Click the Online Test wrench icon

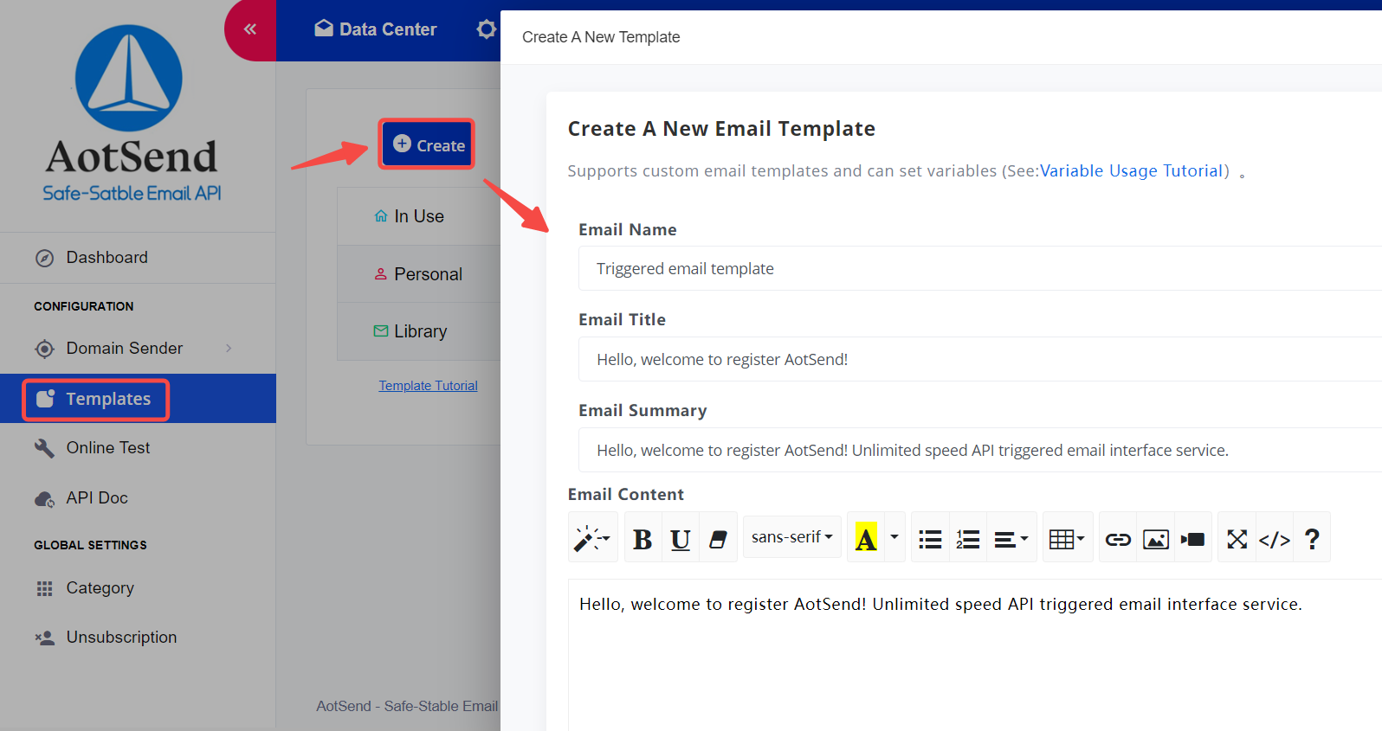tap(44, 448)
